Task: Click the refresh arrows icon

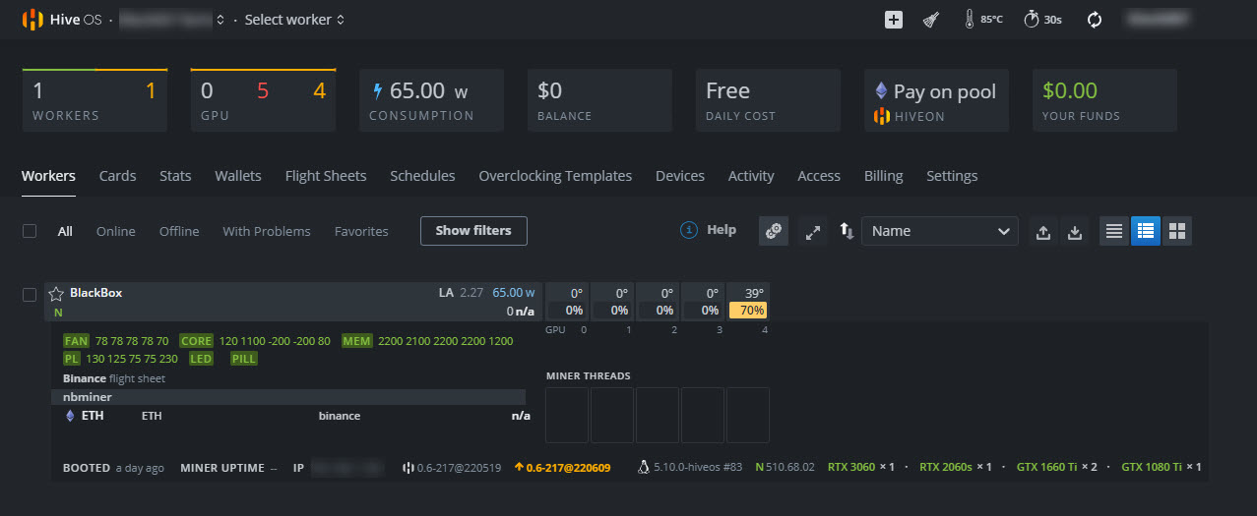Action: click(1094, 20)
